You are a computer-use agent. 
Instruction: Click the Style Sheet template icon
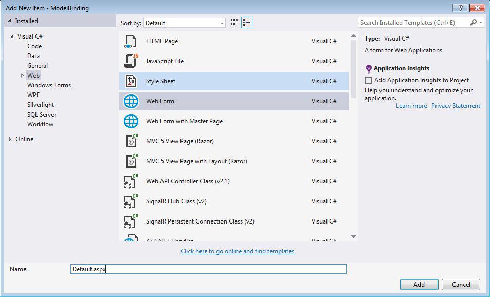pyautogui.click(x=131, y=81)
